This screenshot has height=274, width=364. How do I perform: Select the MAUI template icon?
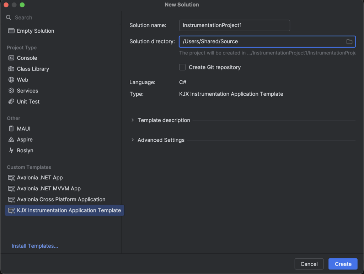11,129
